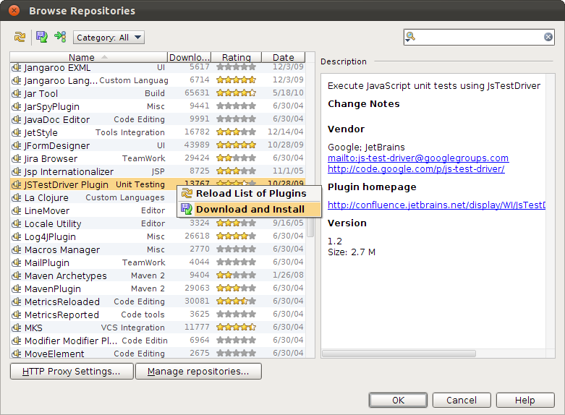Click the HTTP Proxy Settings button

(x=72, y=372)
